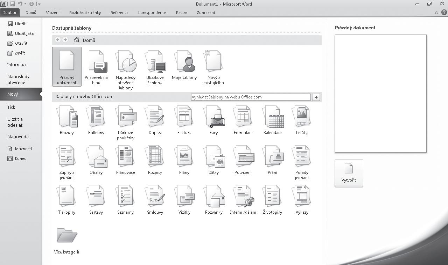The width and height of the screenshot is (448, 265).
Task: Open the Faxy template category
Action: coord(214,120)
